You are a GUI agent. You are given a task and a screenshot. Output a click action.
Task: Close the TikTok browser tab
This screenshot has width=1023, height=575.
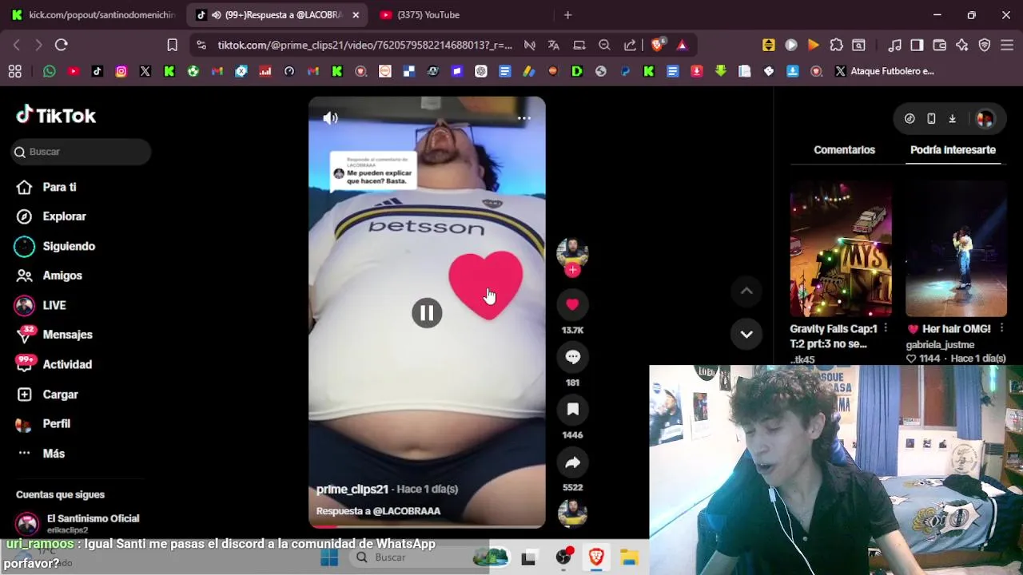pyautogui.click(x=356, y=14)
